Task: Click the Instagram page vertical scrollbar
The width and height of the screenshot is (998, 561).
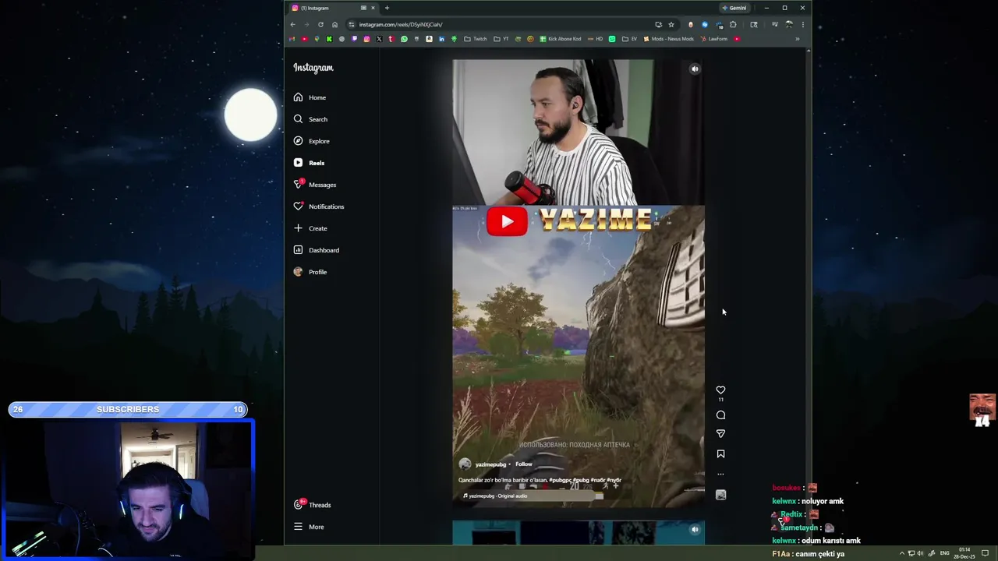Action: click(809, 296)
